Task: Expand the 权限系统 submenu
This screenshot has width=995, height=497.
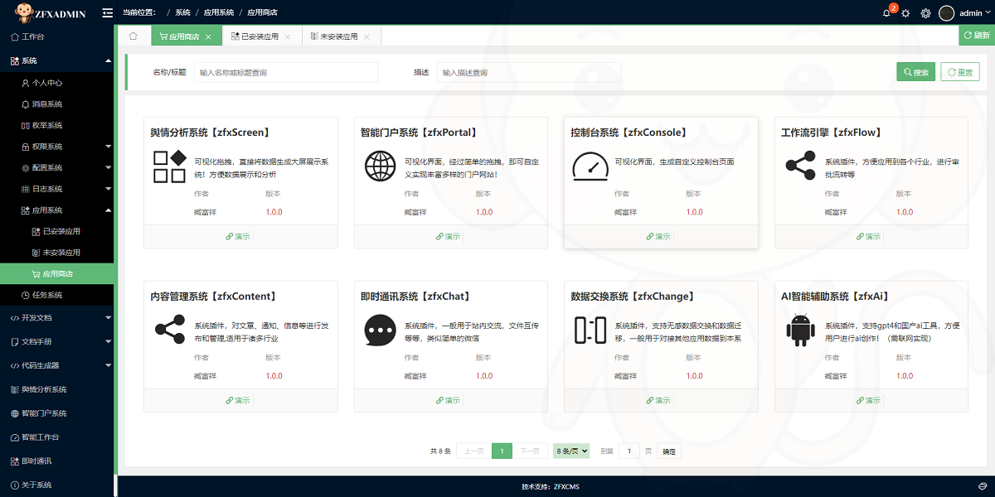Action: (57, 147)
